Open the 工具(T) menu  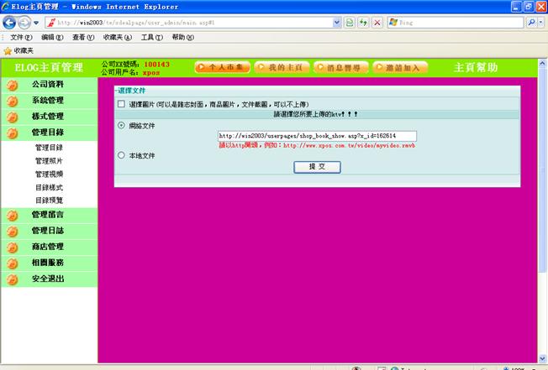pyautogui.click(x=152, y=38)
